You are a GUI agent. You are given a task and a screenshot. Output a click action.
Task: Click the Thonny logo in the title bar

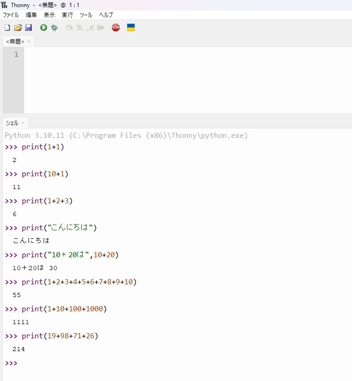pos(4,5)
